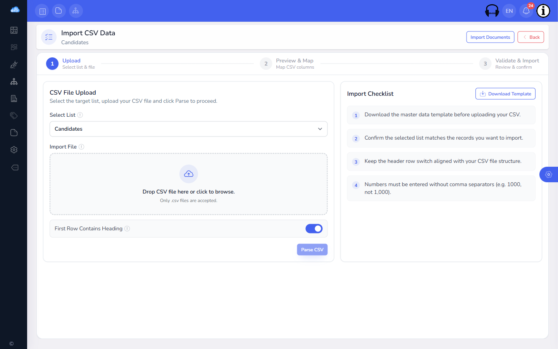Open the settings gear in sidebar
Screen dimensions: 558x349
pyautogui.click(x=14, y=150)
